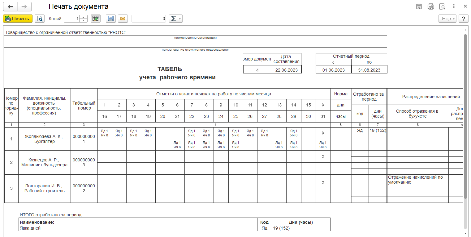Select the organization name "PRO1C" line

click(66, 32)
